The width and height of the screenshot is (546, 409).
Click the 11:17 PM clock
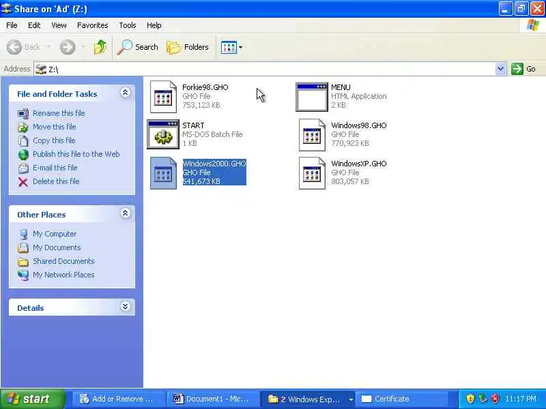pyautogui.click(x=521, y=399)
